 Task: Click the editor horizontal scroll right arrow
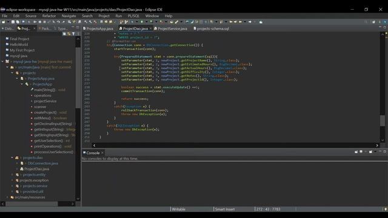[377, 145]
